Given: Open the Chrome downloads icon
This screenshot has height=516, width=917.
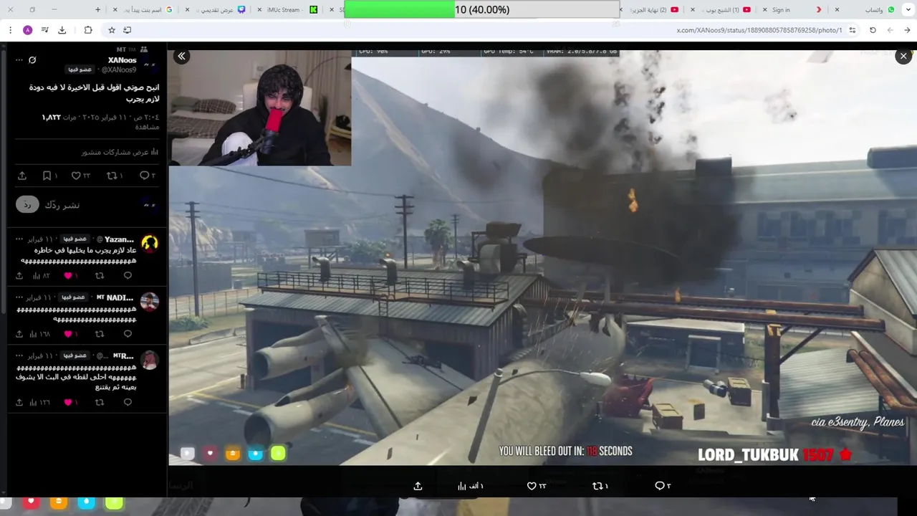Looking at the screenshot, I should pyautogui.click(x=62, y=30).
